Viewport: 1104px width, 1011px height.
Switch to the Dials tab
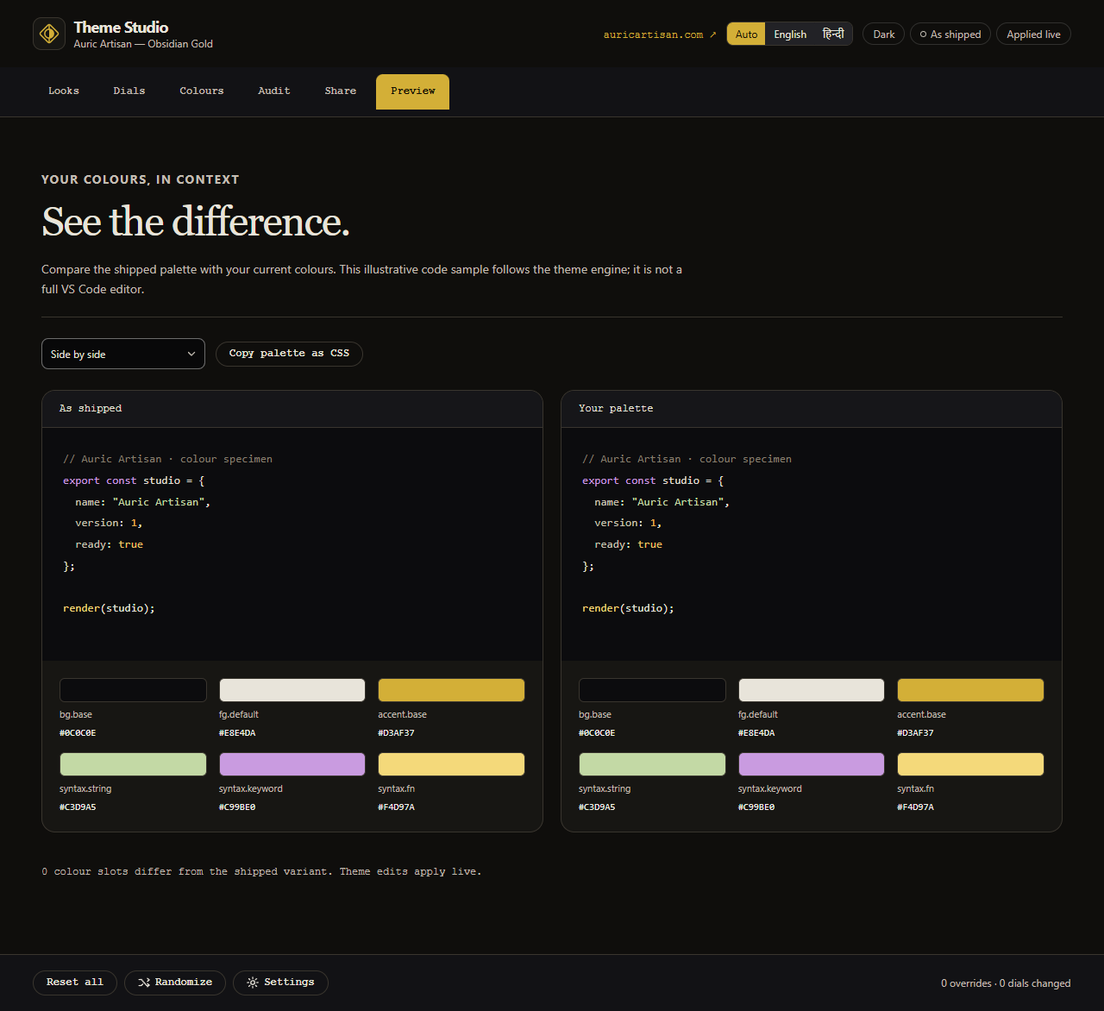coord(129,91)
